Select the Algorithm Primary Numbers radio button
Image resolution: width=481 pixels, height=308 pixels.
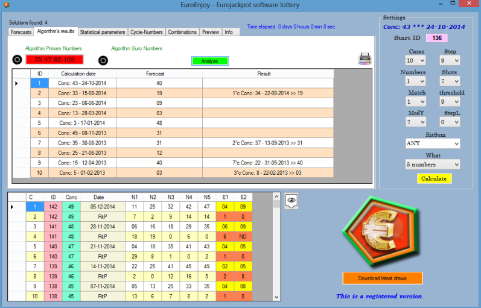pyautogui.click(x=17, y=60)
